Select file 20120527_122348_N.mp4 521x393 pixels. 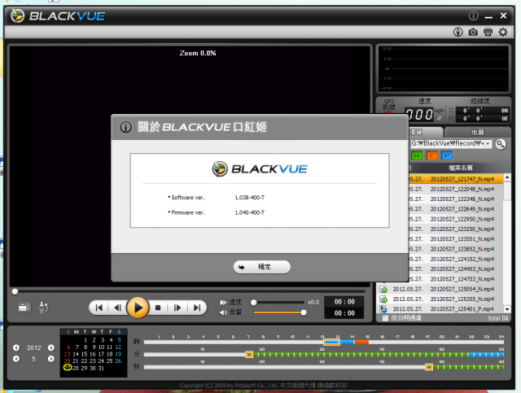click(x=456, y=199)
